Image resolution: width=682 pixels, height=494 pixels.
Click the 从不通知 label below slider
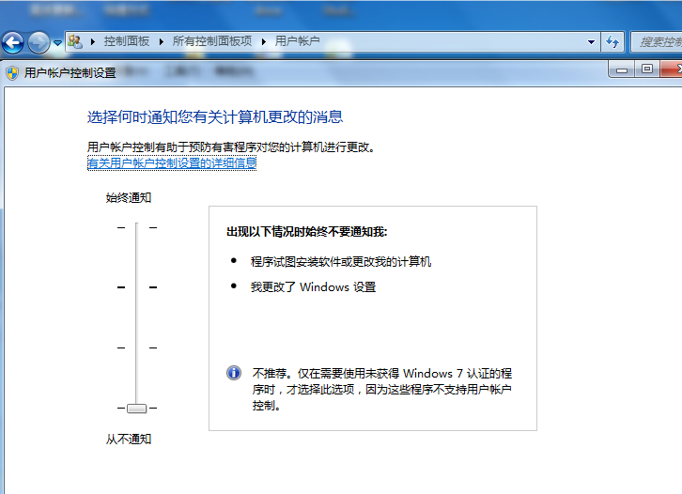pos(129,440)
